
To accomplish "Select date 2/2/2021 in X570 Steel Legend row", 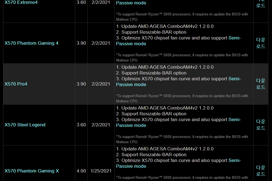I will 101,125.
